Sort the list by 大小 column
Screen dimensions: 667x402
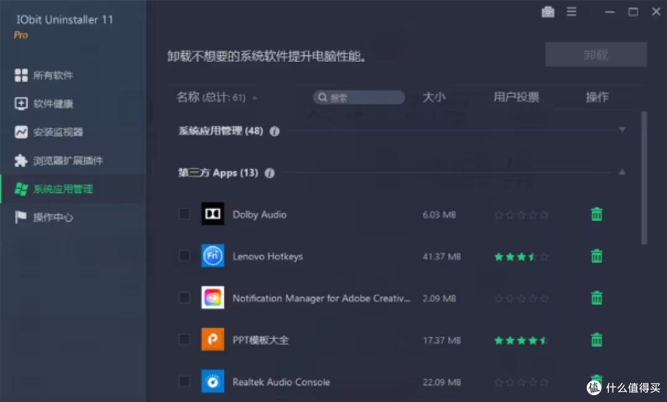434,98
